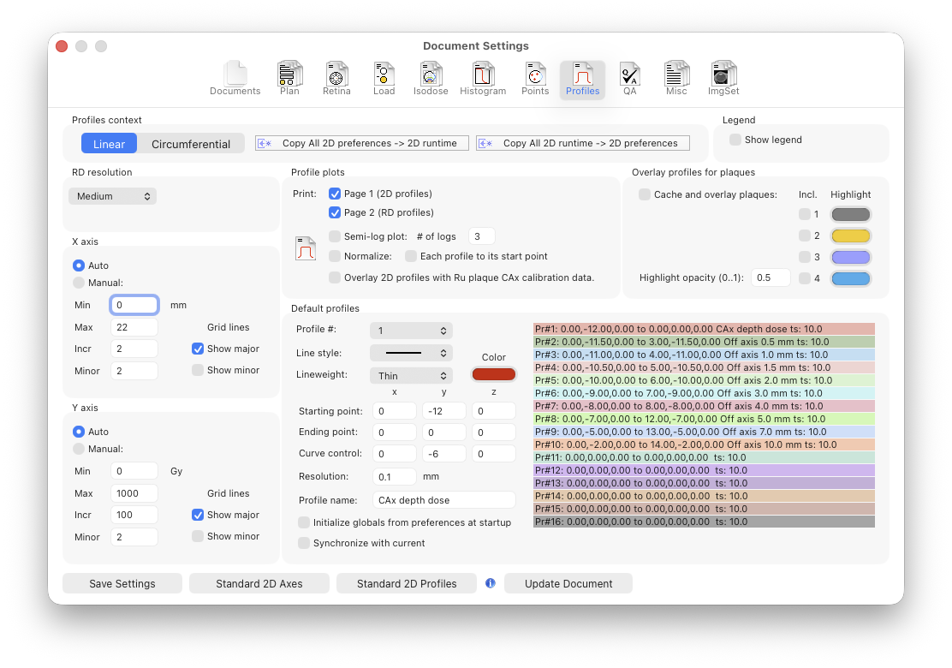Switch to Circumferential profiles context
The width and height of the screenshot is (952, 668).
pos(191,144)
